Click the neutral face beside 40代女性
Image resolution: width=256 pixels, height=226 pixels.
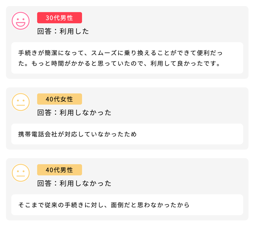click(21, 102)
